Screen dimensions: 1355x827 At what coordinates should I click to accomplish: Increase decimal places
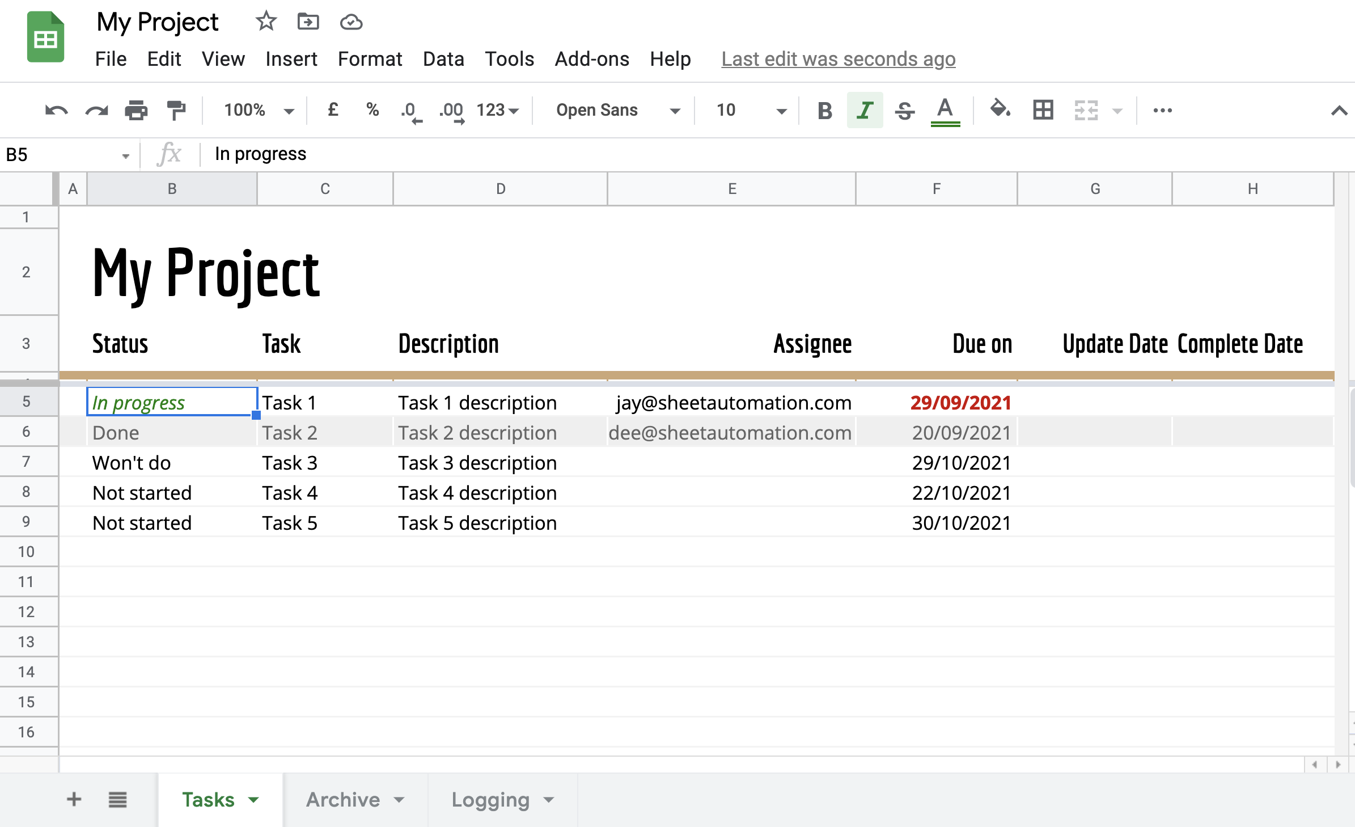click(x=451, y=111)
